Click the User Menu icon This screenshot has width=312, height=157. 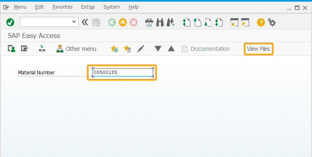point(12,48)
